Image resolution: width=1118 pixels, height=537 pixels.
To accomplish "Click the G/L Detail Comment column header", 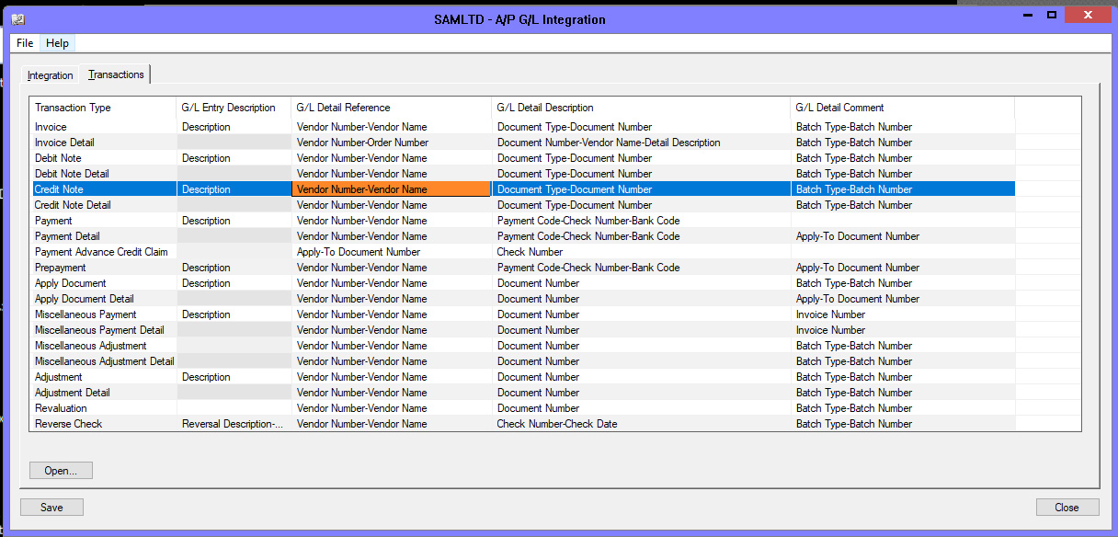I will [902, 108].
